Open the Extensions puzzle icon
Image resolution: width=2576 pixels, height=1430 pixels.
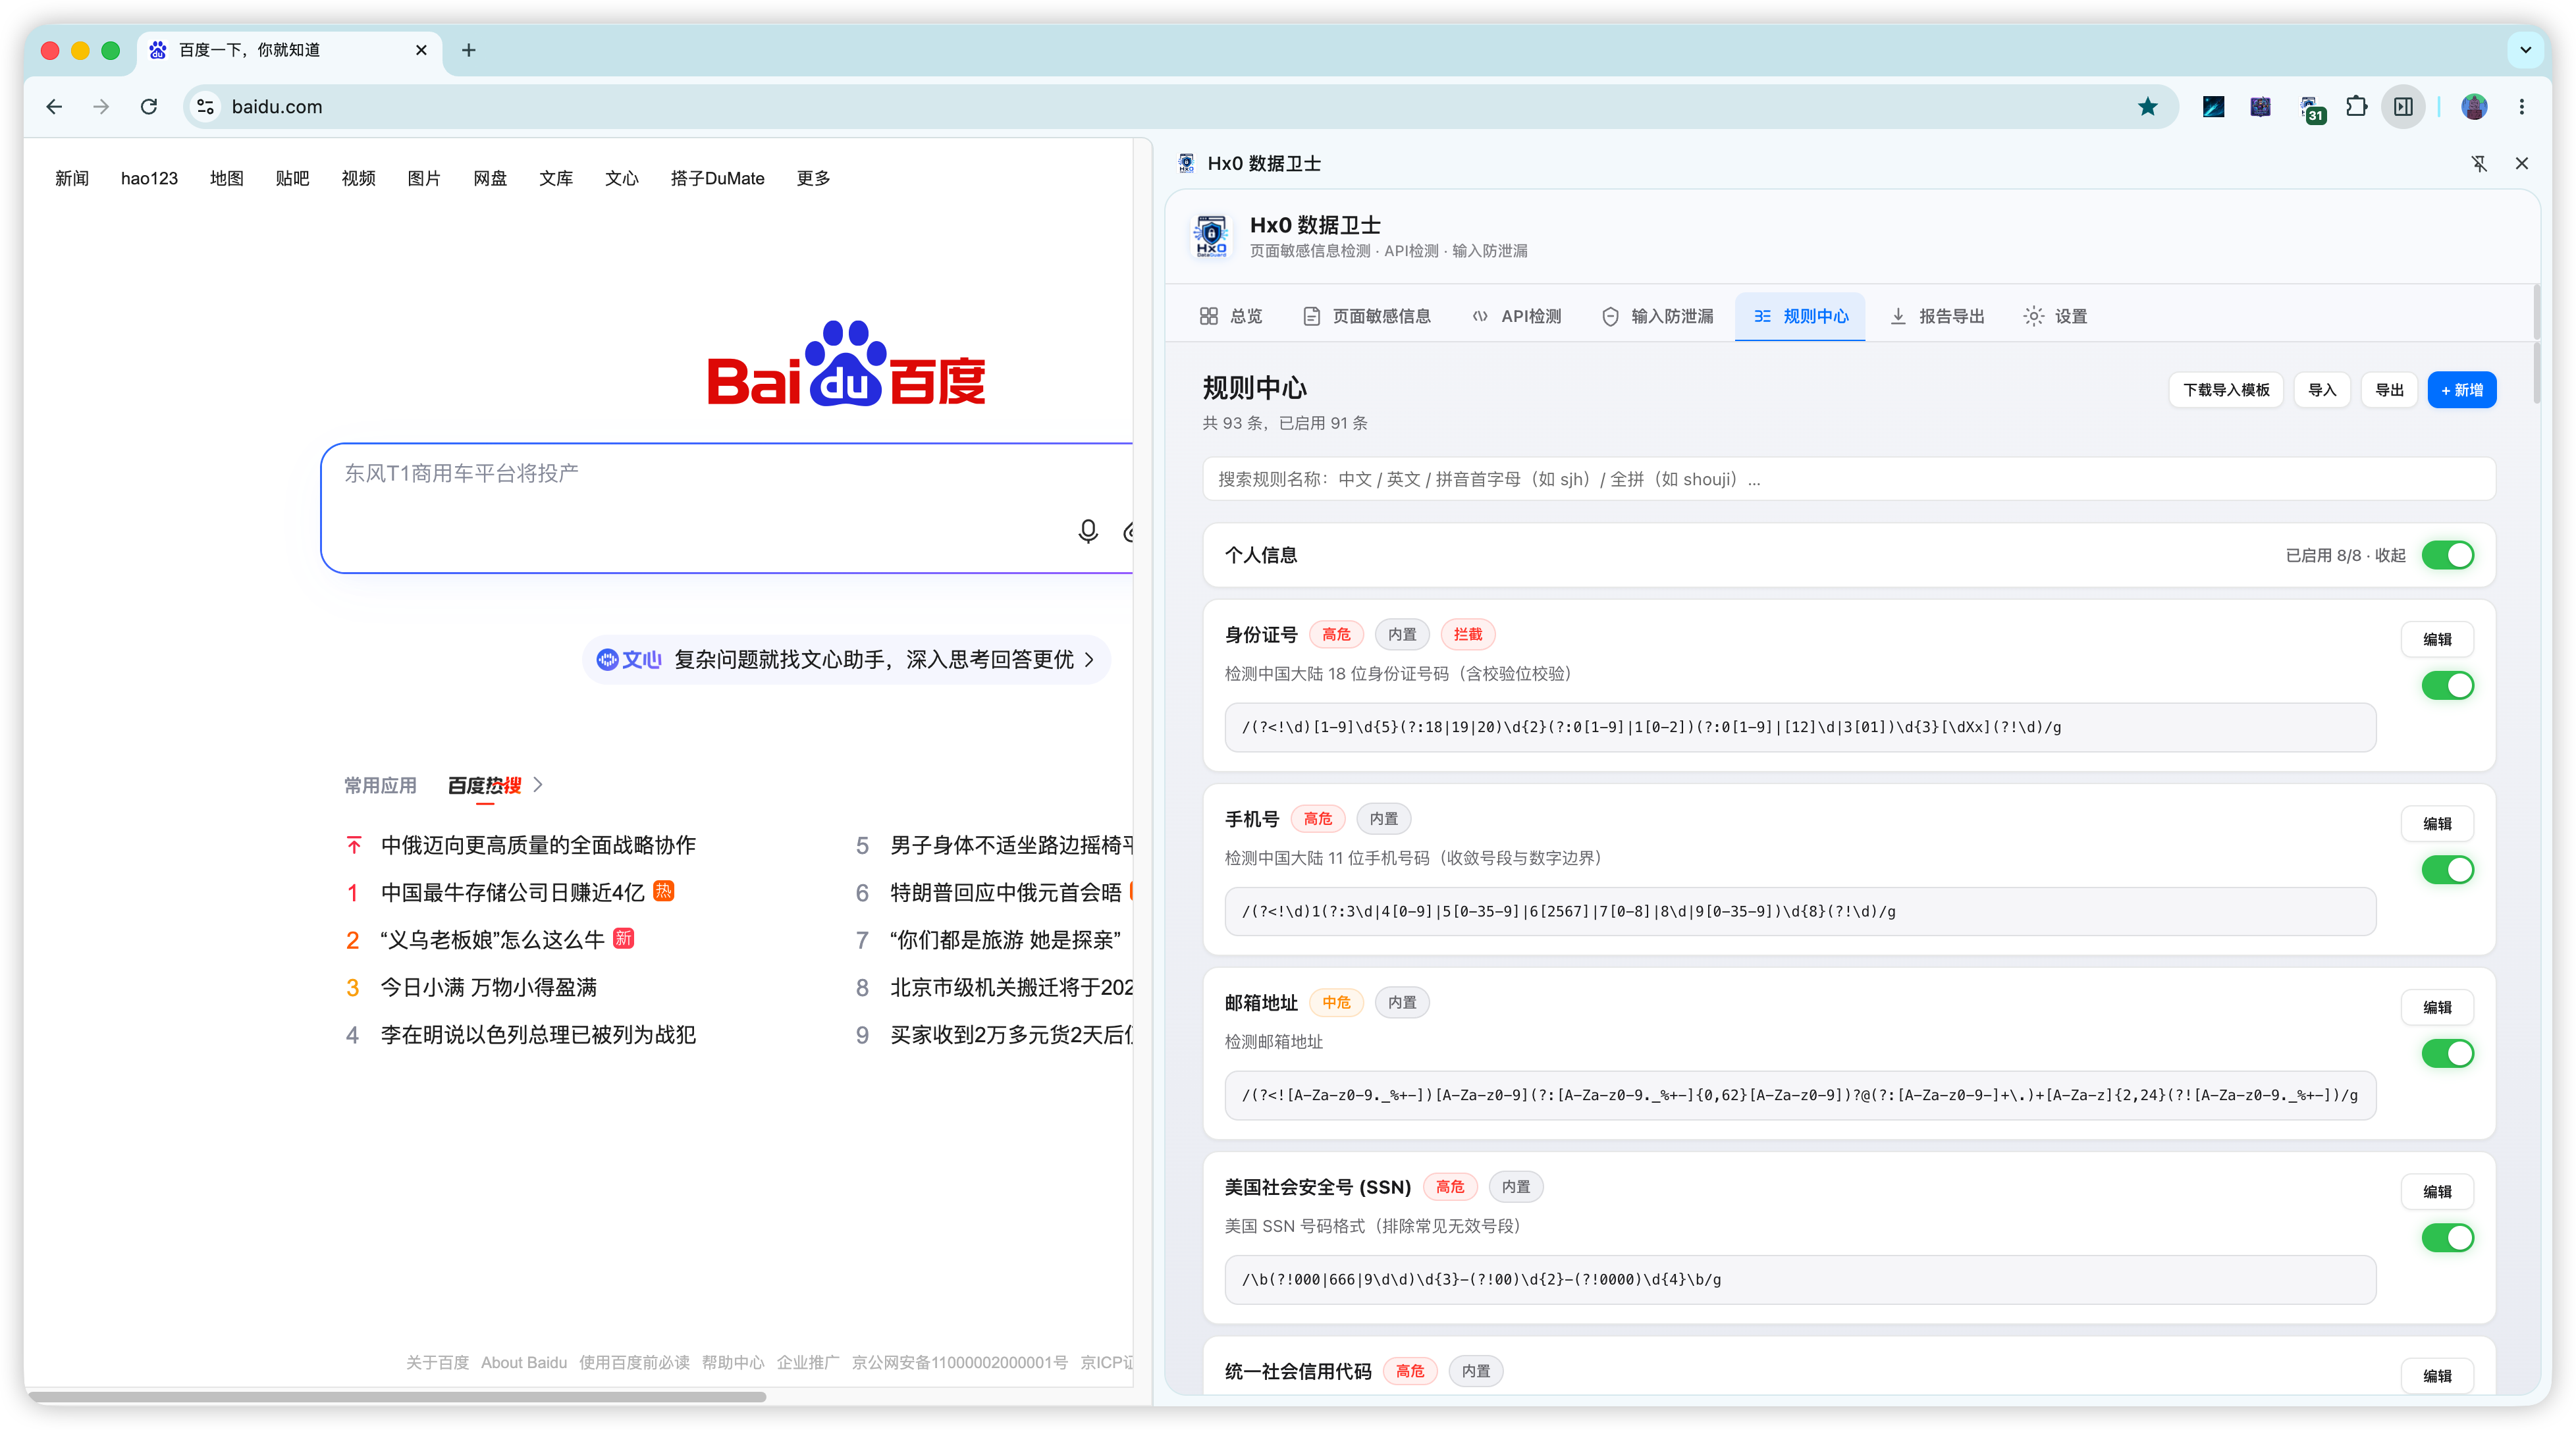click(x=2356, y=107)
